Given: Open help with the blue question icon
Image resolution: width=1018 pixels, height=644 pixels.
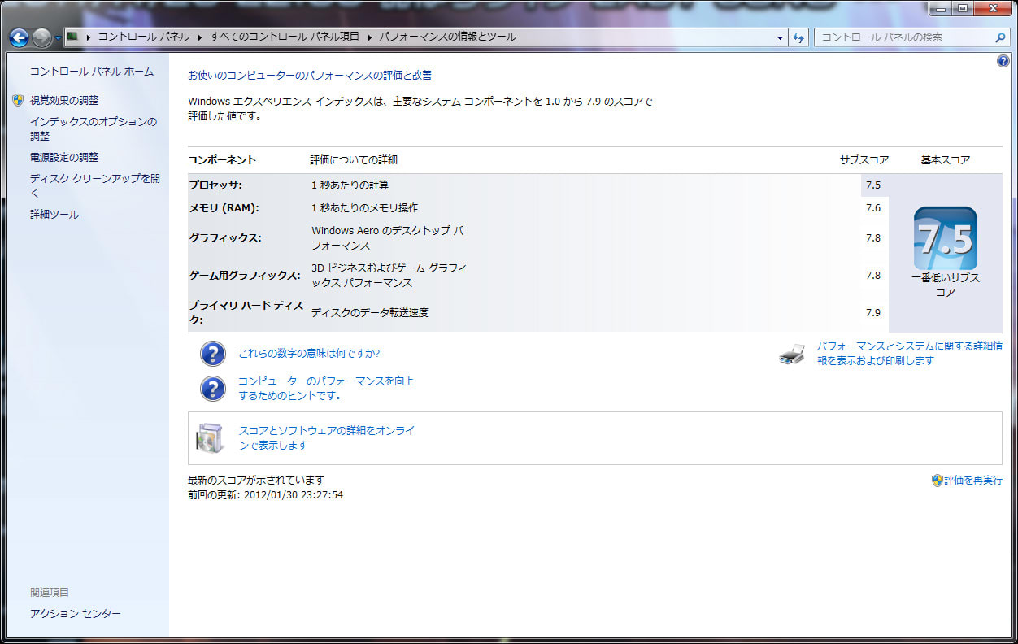Looking at the screenshot, I should (x=1003, y=61).
